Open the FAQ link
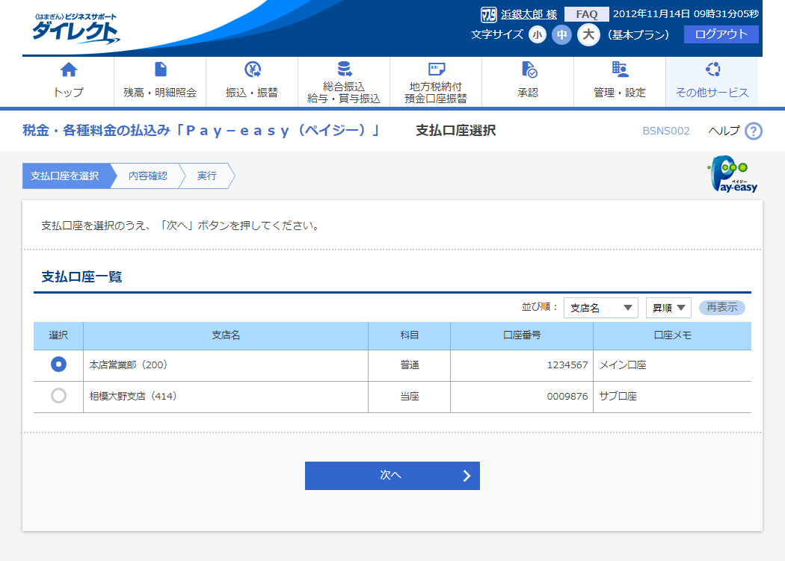 point(586,14)
